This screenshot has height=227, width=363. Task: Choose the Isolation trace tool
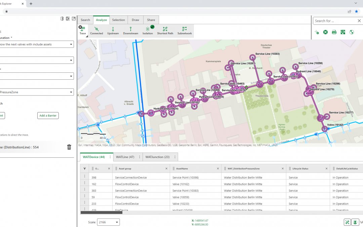148,30
